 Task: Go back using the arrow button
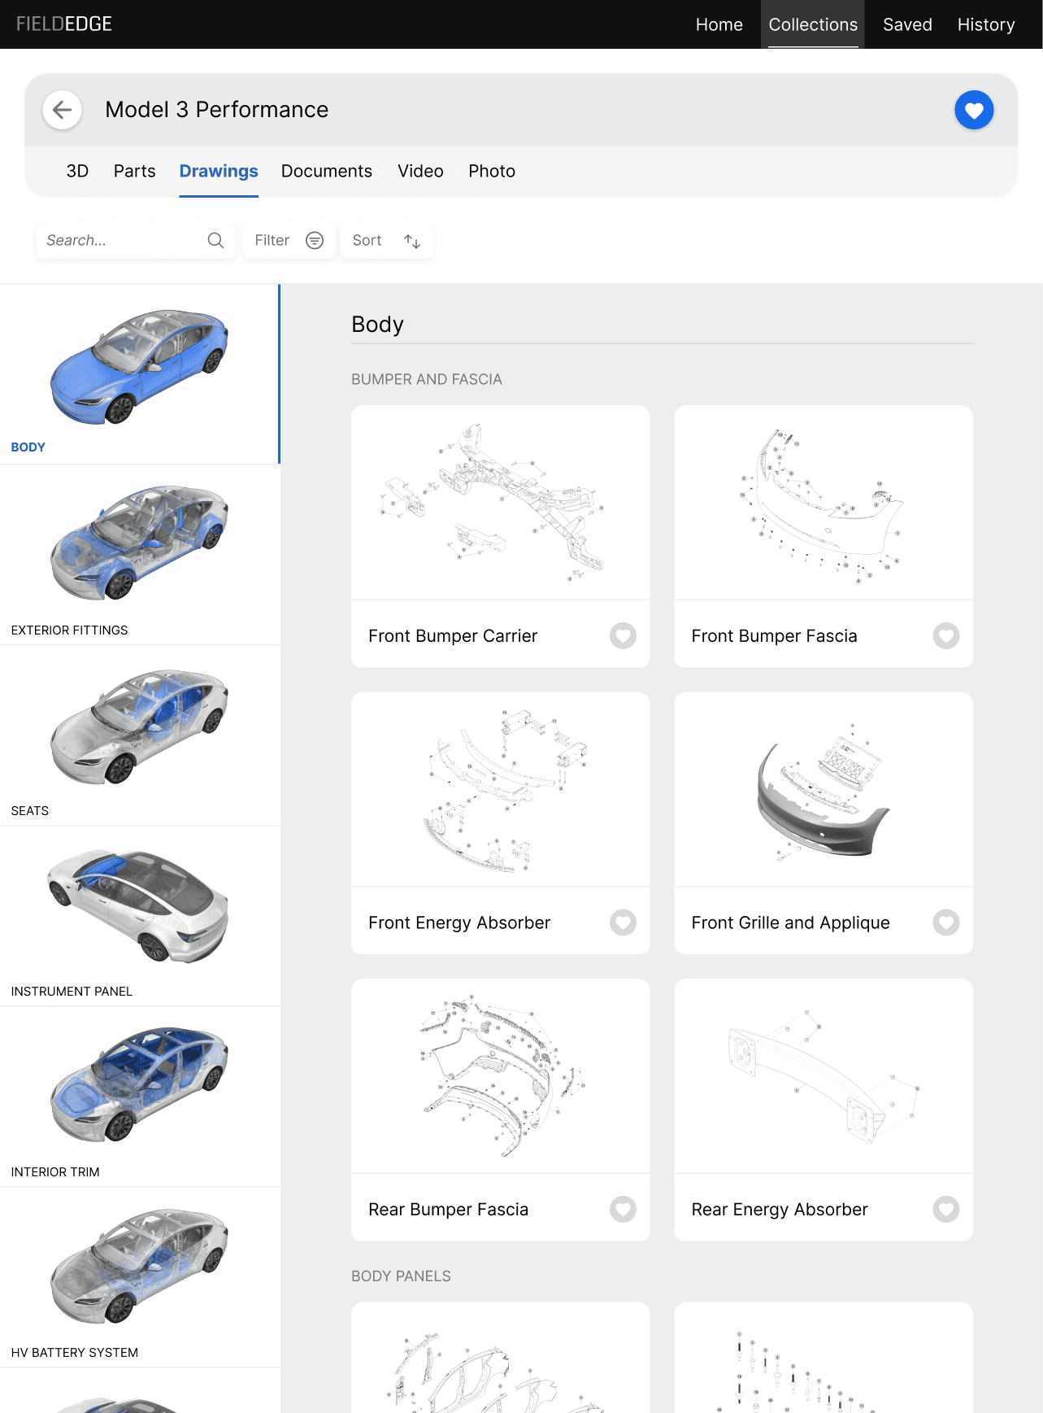62,110
